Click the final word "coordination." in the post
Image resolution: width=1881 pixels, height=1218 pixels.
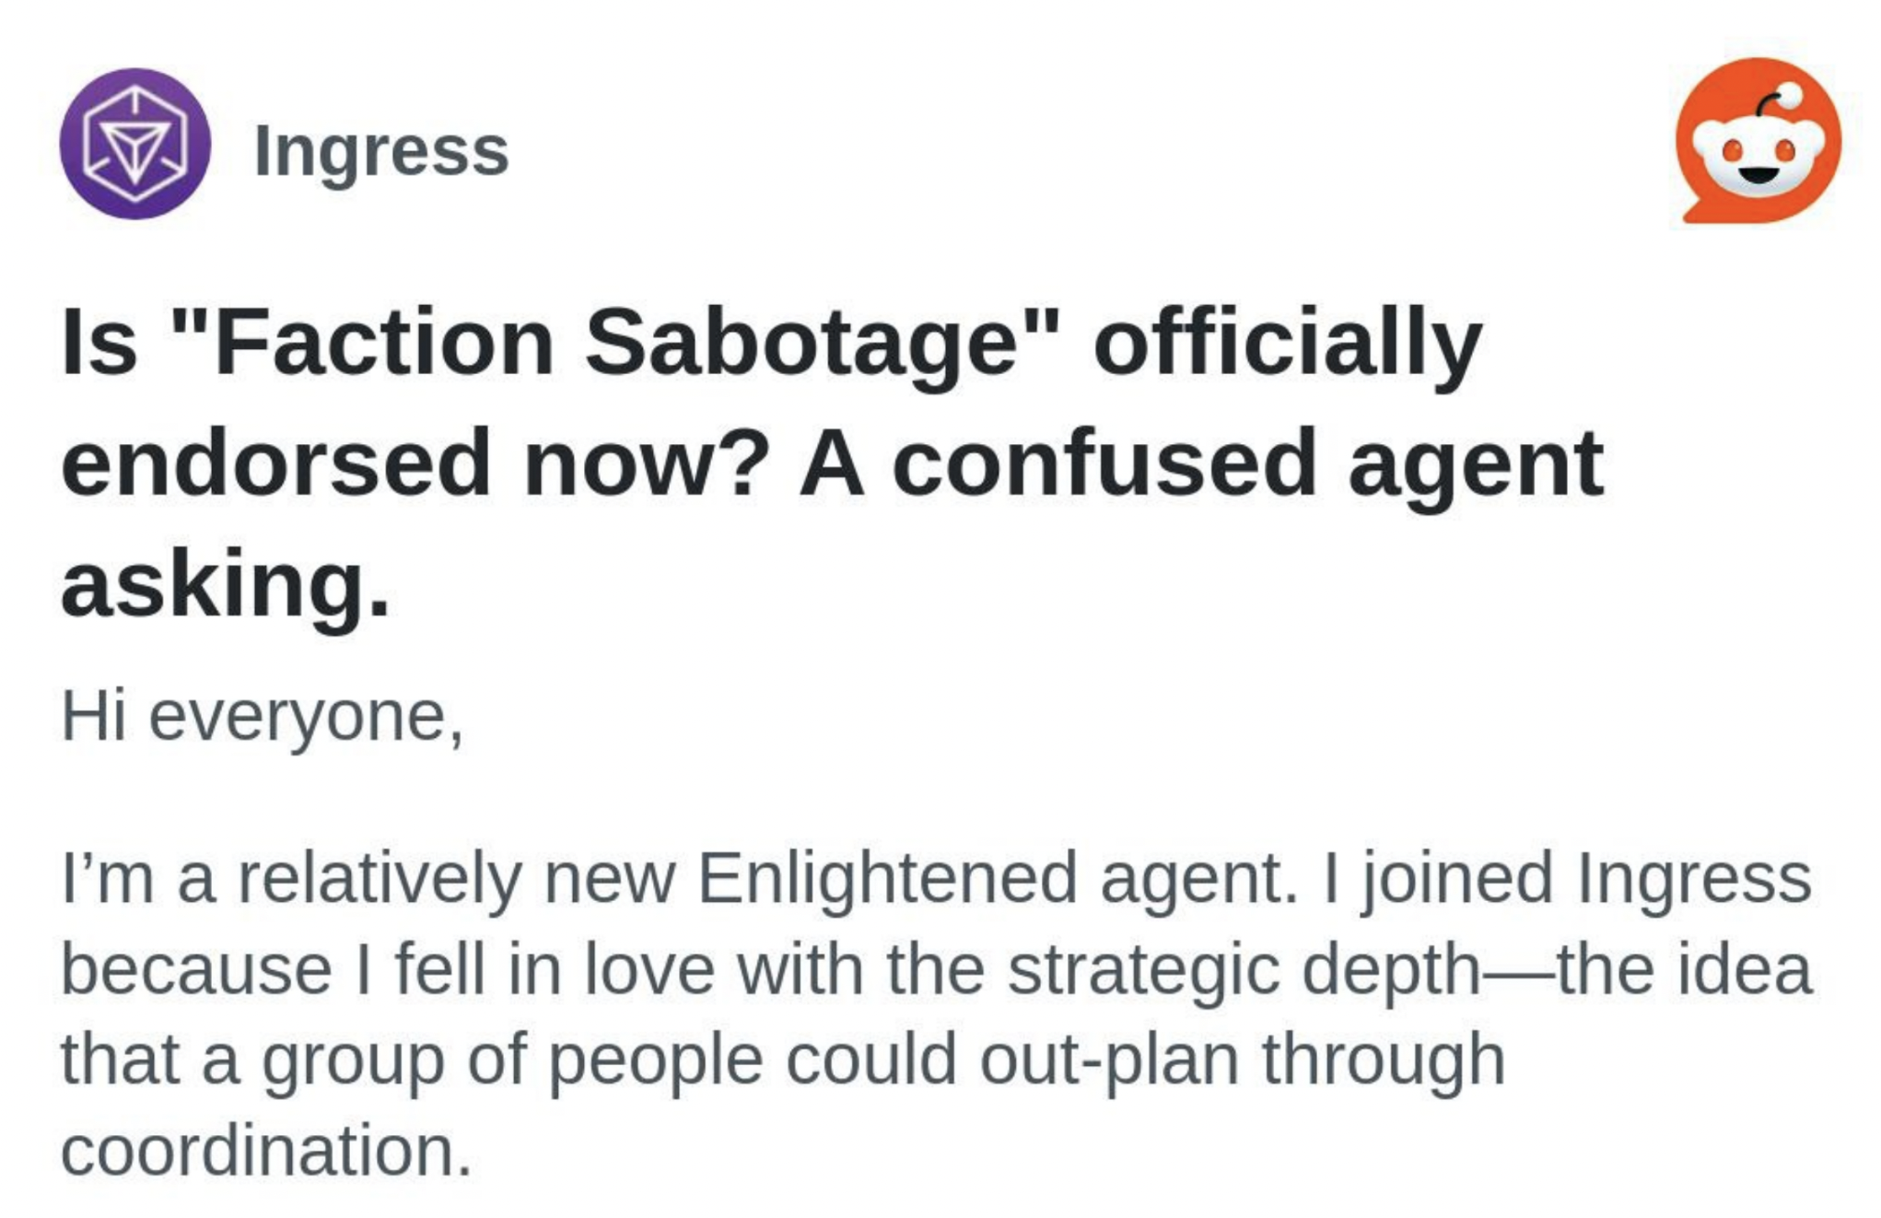point(265,1150)
